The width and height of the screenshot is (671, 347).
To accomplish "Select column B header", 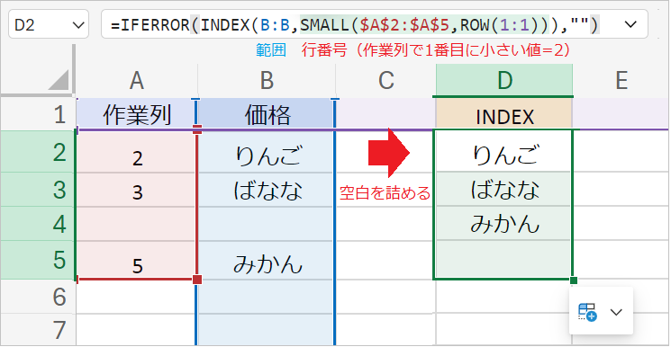I will point(267,81).
